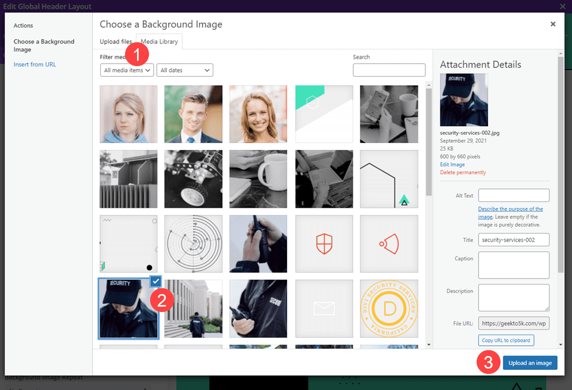Open the All media items filter dropdown
Image resolution: width=572 pixels, height=390 pixels.
[128, 70]
